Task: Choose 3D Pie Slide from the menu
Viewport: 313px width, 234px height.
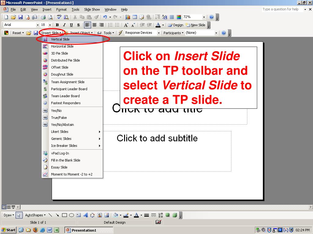Action: (72, 53)
